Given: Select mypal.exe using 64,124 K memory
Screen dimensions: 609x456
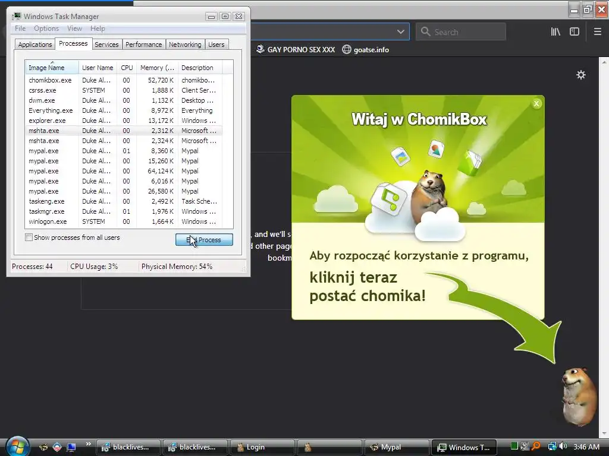Looking at the screenshot, I should tap(124, 171).
